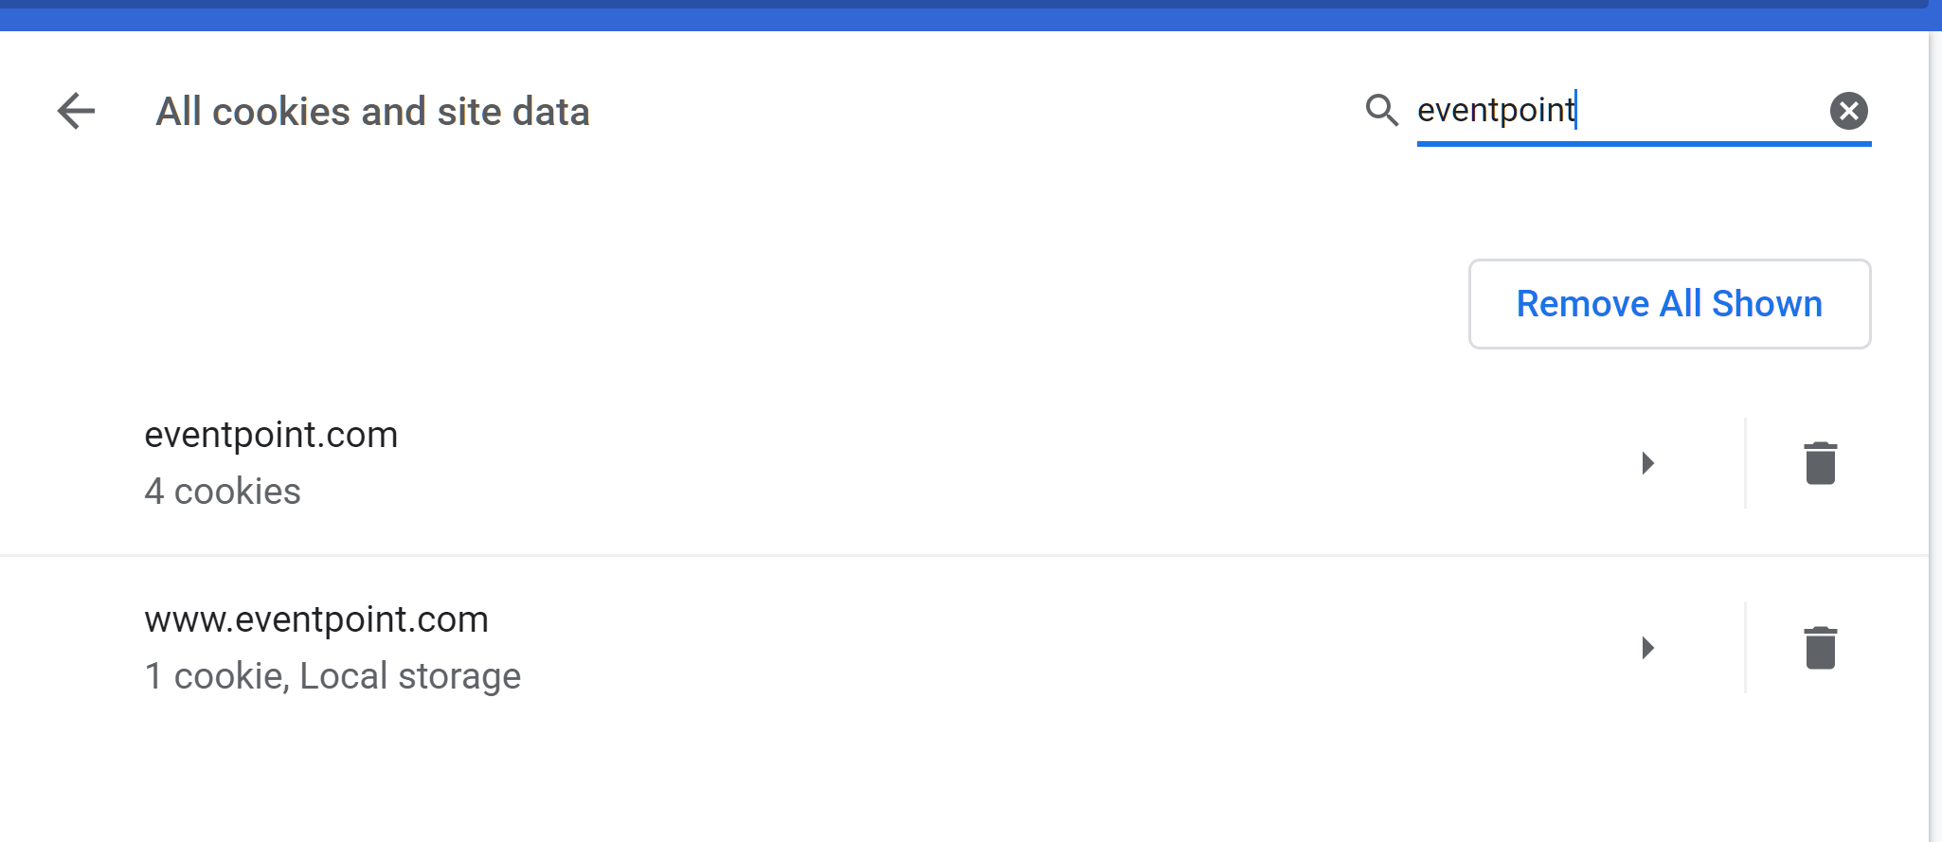Click the blue underline beneath search field
1942x842 pixels.
[1644, 144]
